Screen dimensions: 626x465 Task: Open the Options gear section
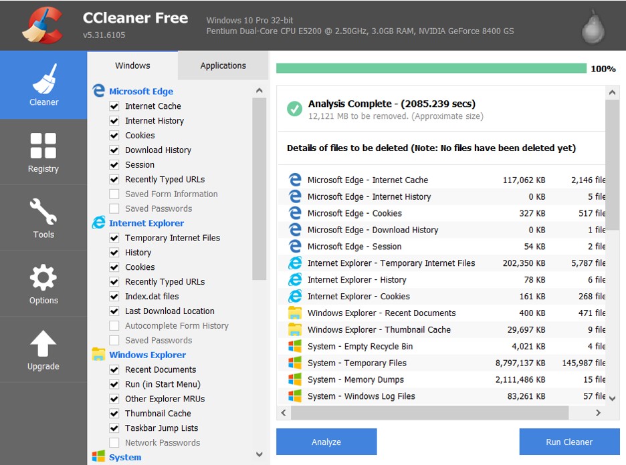pyautogui.click(x=43, y=284)
